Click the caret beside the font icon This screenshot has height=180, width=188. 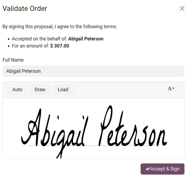[173, 89]
